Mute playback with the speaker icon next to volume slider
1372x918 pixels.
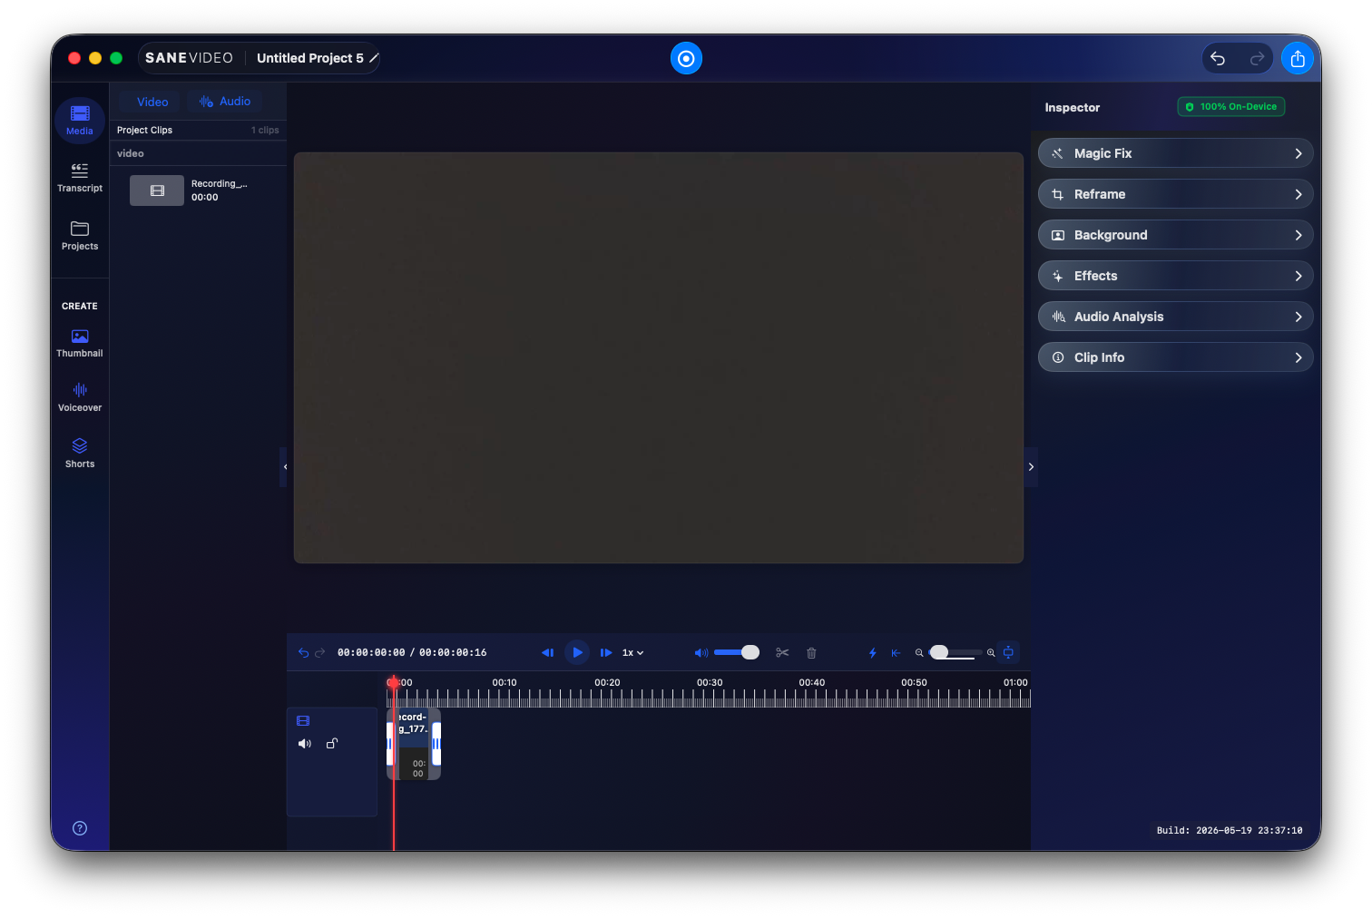[701, 652]
